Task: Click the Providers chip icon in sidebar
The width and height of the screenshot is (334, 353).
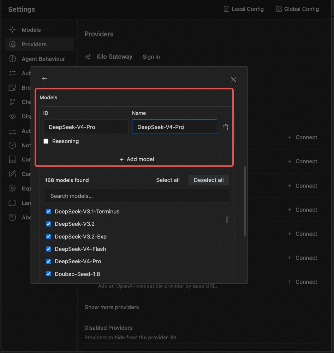Action: tap(12, 44)
